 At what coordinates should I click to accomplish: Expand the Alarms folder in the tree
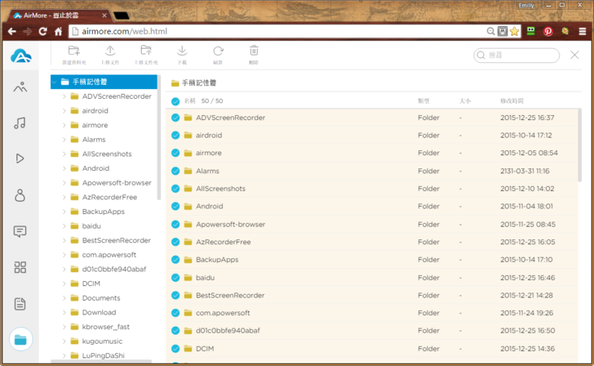coord(64,140)
